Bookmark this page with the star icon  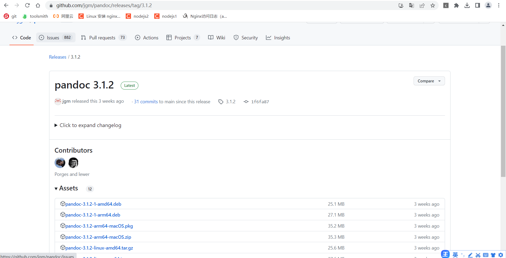click(x=433, y=5)
